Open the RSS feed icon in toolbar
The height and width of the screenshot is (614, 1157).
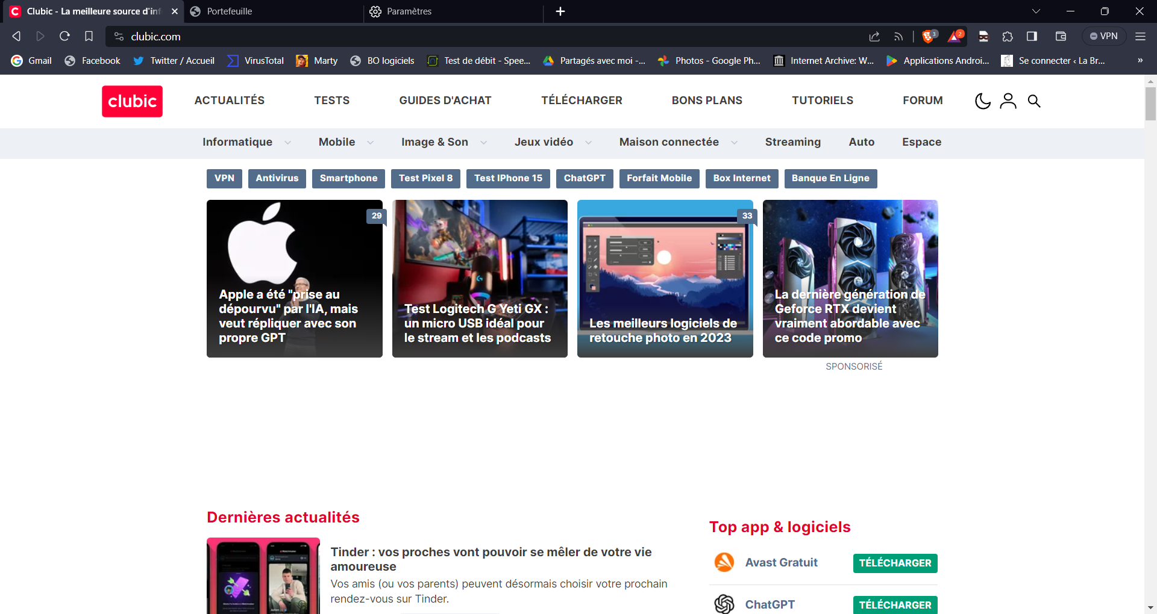click(898, 36)
